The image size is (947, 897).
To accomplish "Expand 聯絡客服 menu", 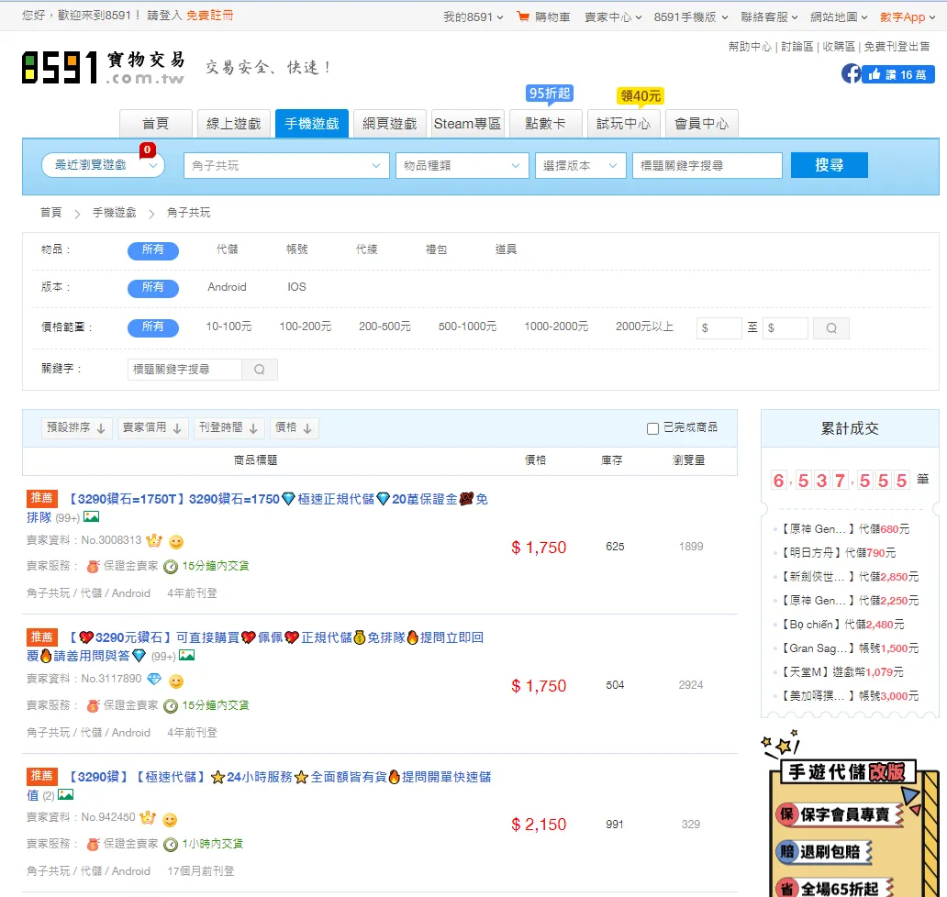I will pyautogui.click(x=769, y=17).
